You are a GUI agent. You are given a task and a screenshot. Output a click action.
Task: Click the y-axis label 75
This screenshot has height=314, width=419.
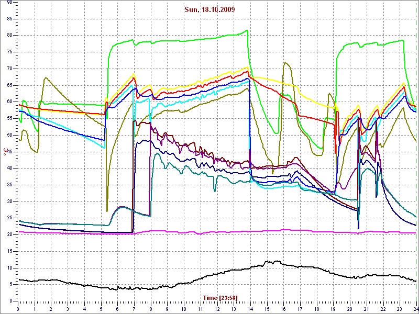(9, 52)
